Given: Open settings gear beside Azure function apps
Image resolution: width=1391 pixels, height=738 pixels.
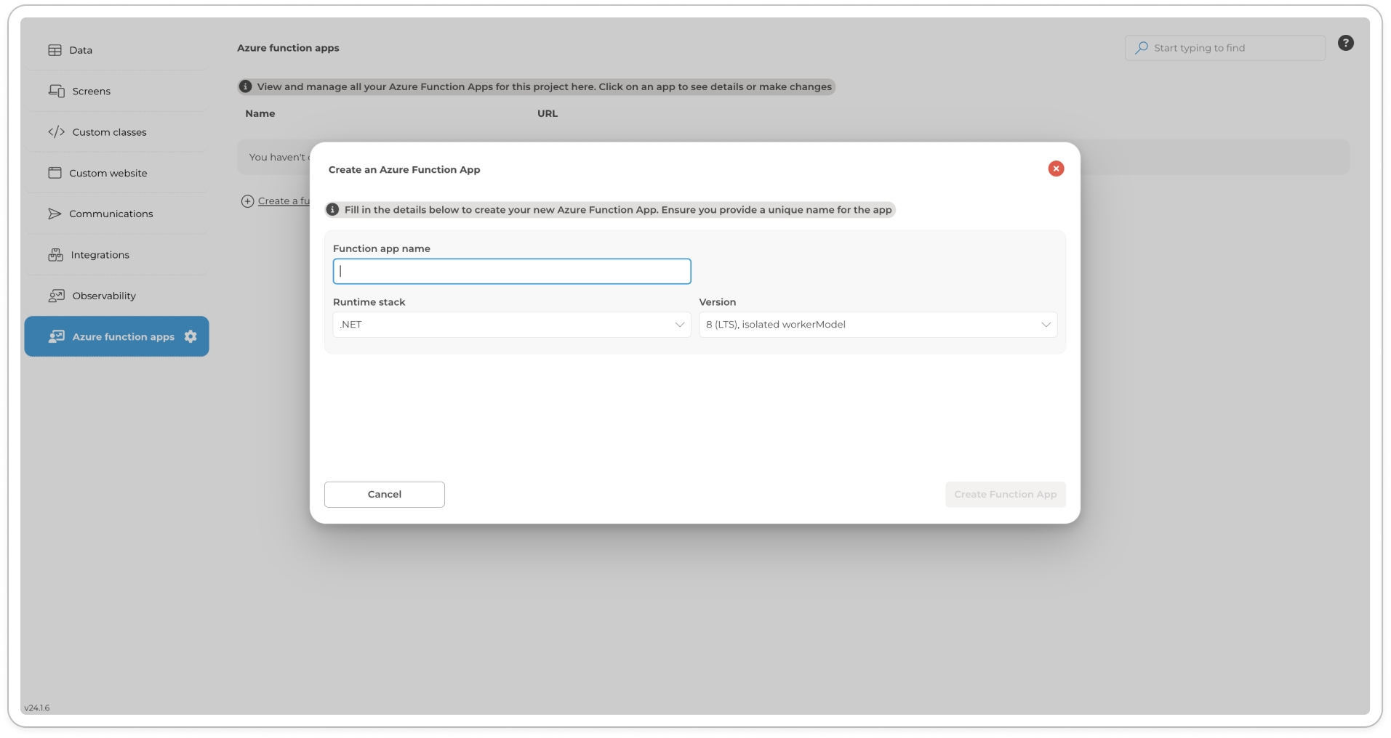Looking at the screenshot, I should (191, 336).
